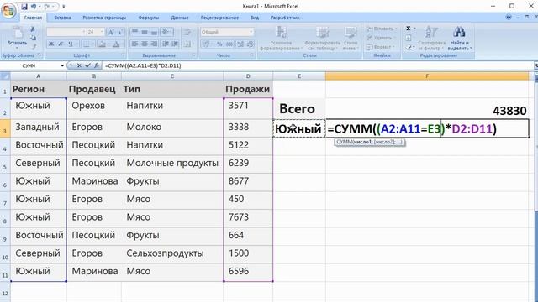Open the Fill down button
This screenshot has width=538, height=302.
pyautogui.click(x=409, y=38)
